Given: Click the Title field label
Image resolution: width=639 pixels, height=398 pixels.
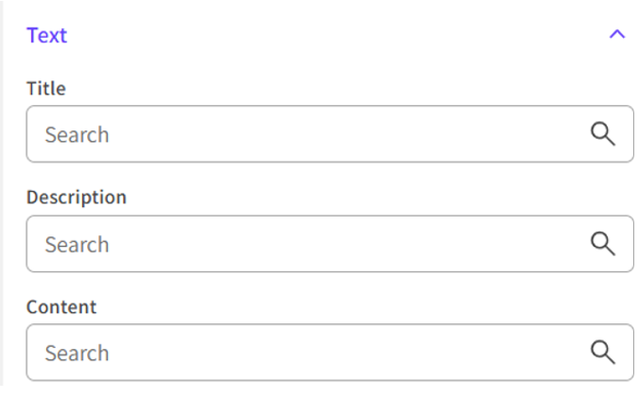Looking at the screenshot, I should (46, 89).
